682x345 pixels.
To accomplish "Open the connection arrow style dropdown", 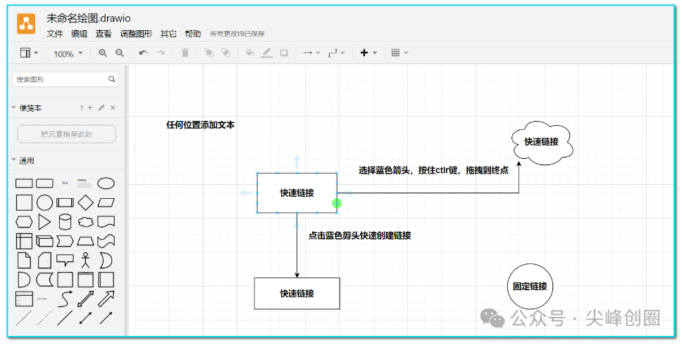I will point(311,53).
